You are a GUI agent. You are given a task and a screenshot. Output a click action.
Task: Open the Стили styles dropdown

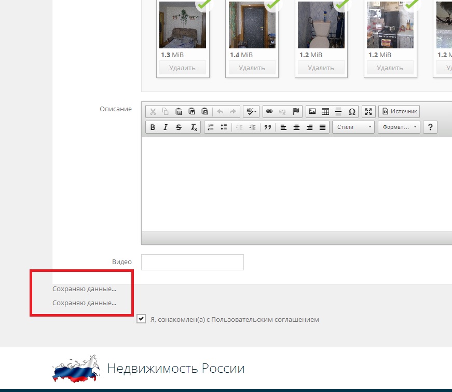tap(353, 127)
